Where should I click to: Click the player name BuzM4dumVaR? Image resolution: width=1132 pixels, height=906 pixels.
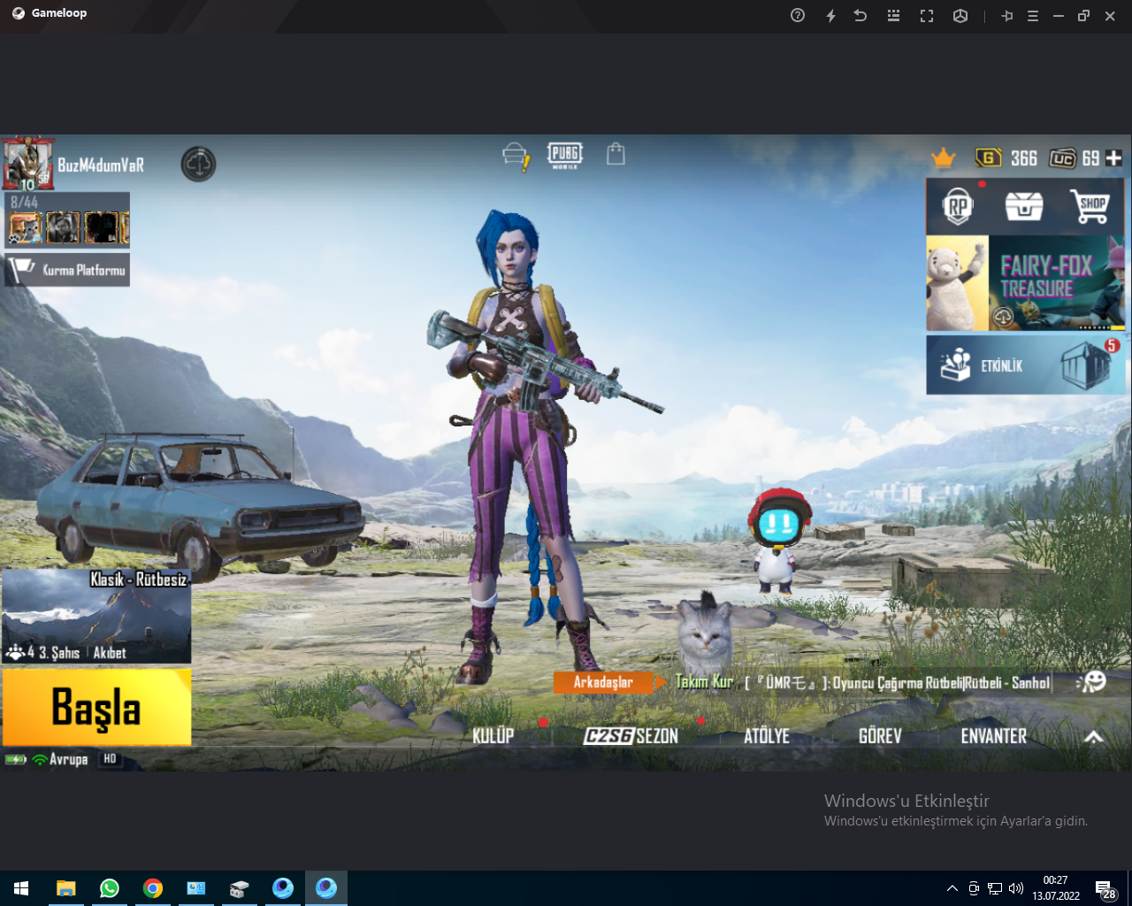click(x=101, y=165)
